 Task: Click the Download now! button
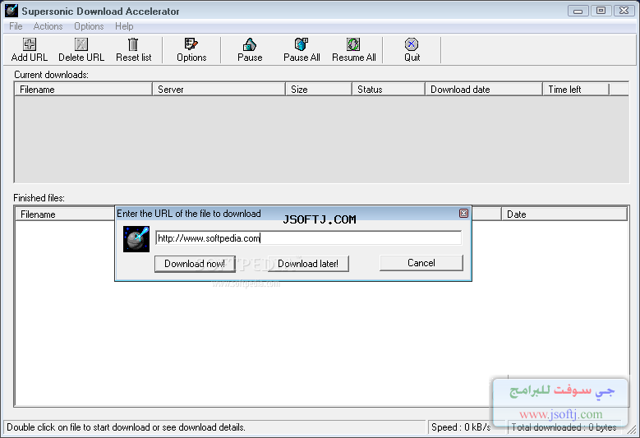195,264
